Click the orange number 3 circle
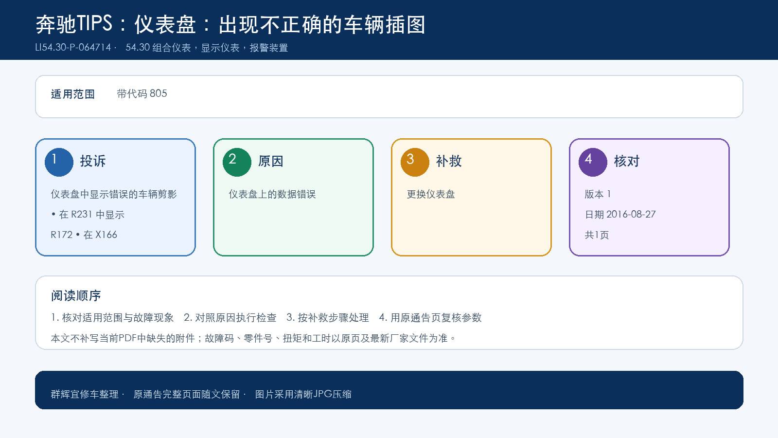 pyautogui.click(x=415, y=162)
